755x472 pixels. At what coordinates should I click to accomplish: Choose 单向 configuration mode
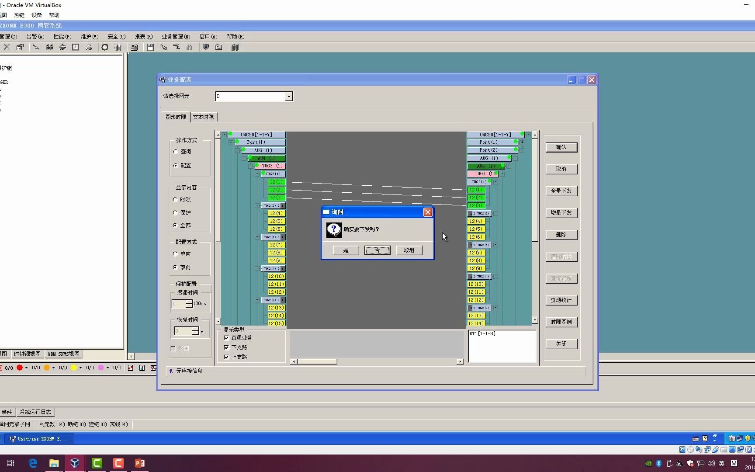(176, 254)
